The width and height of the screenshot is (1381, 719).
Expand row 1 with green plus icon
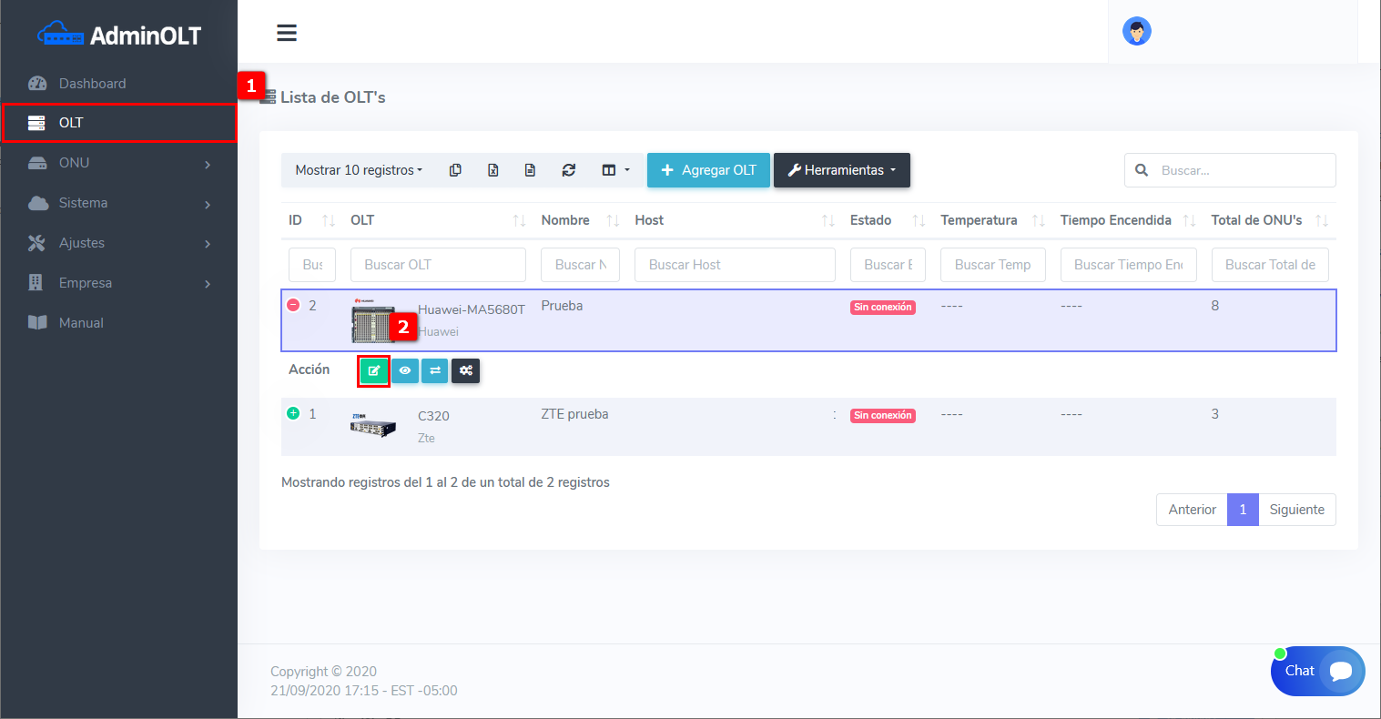tap(293, 413)
